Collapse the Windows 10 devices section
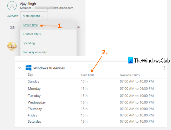This screenshot has height=130, width=171. [19, 68]
